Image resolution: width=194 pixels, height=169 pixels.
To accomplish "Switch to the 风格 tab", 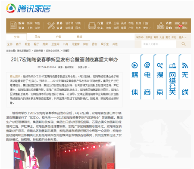I will pos(38,37).
